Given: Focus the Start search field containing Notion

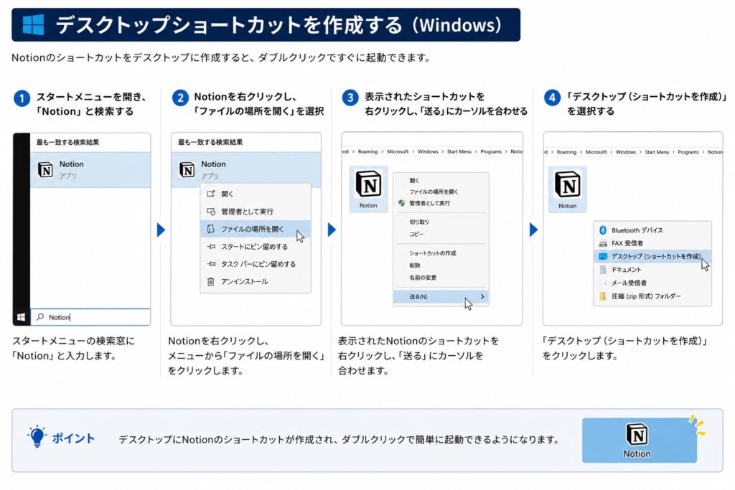Looking at the screenshot, I should pyautogui.click(x=90, y=317).
